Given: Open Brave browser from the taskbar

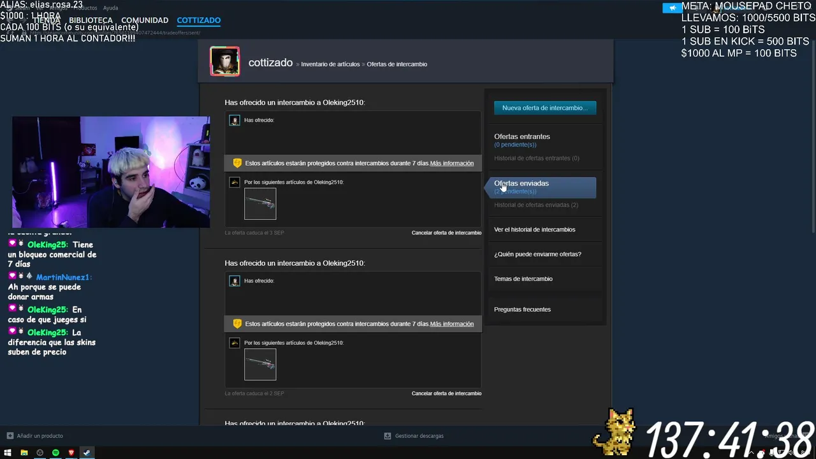Looking at the screenshot, I should coord(71,453).
